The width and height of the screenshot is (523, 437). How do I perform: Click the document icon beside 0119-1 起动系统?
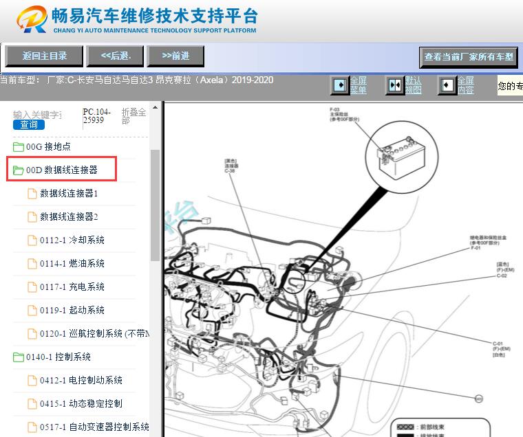click(x=32, y=310)
